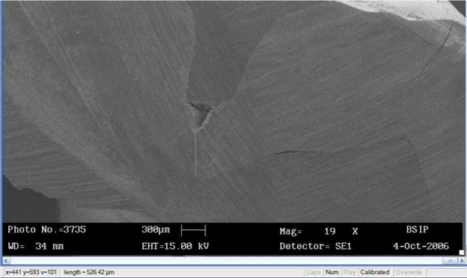
Task: Click the horizontal scrollbar left arrow
Action: pyautogui.click(x=6, y=261)
